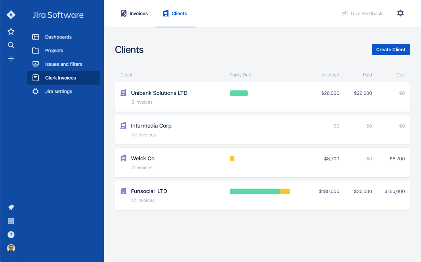This screenshot has width=421, height=262.
Task: Click the Jira settings gear in sidebar
Action: pyautogui.click(x=36, y=91)
